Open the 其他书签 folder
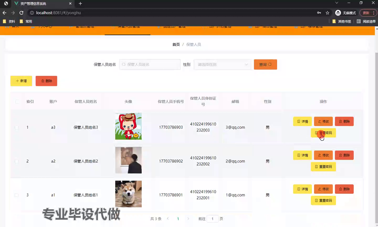Screen dimensions: 378x227 [342, 21]
